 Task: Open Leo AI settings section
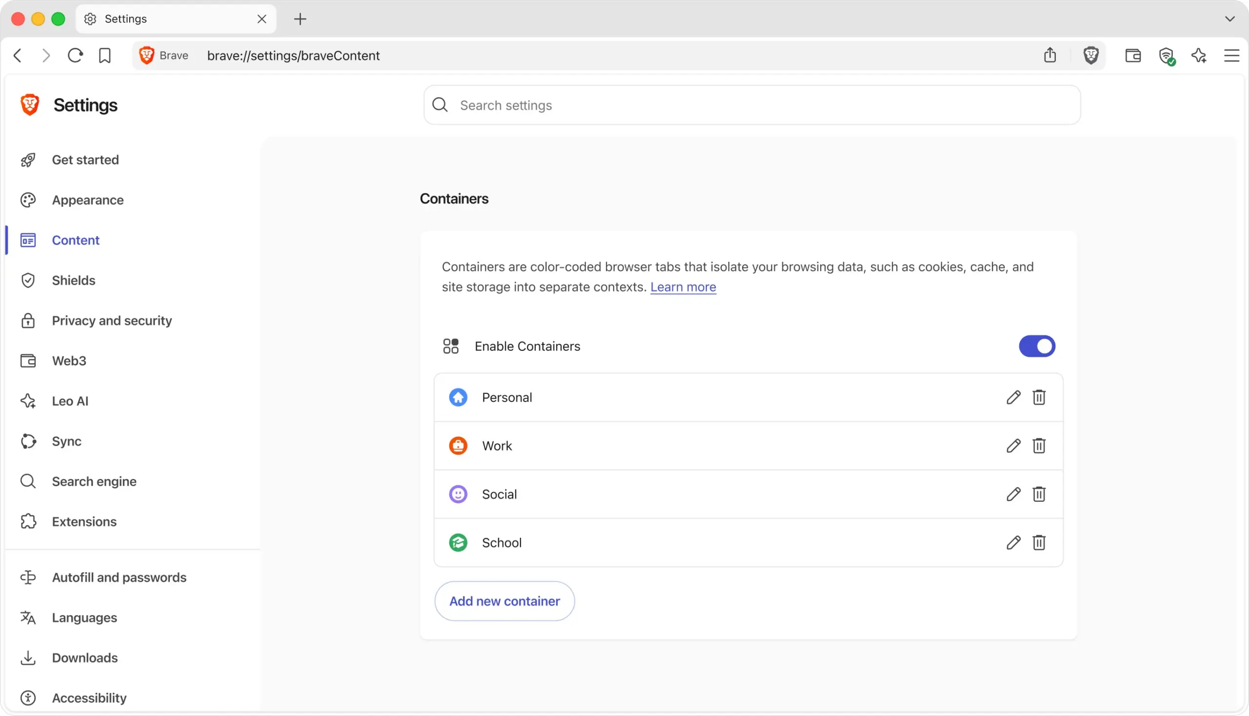pyautogui.click(x=70, y=401)
